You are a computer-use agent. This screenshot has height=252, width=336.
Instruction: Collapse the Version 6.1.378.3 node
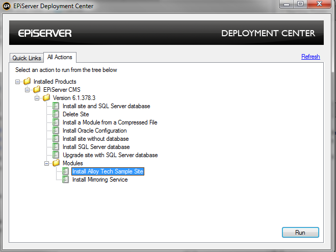point(37,98)
